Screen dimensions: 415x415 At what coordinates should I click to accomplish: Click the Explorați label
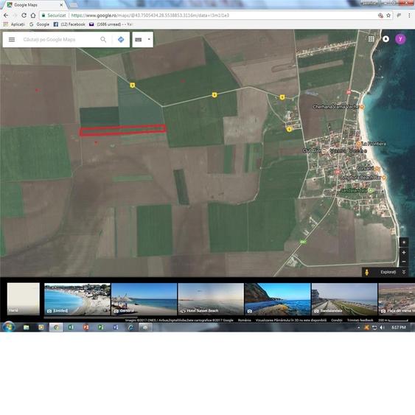[388, 272]
